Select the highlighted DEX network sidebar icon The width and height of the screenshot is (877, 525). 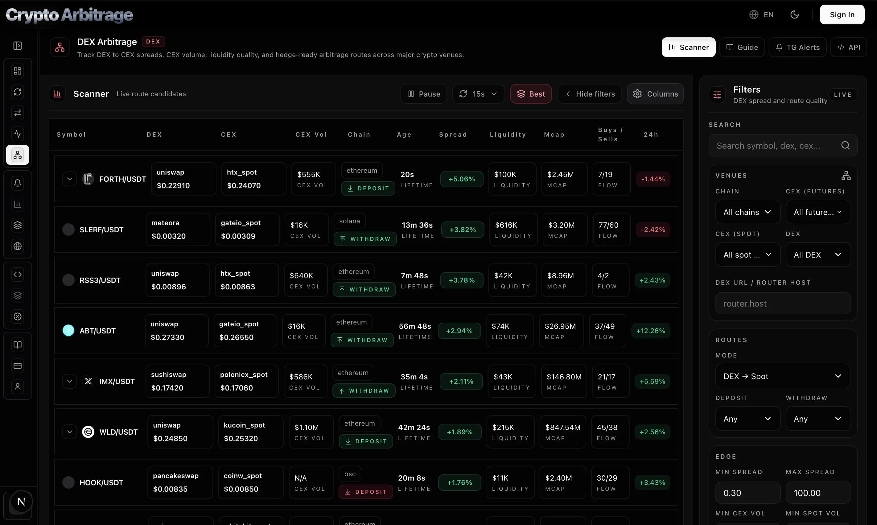pos(17,155)
